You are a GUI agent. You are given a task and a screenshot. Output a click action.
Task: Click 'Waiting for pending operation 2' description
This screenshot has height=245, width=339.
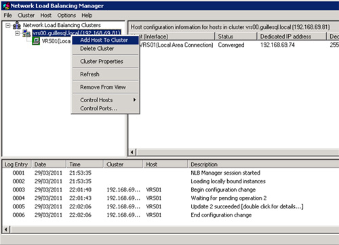pos(228,198)
